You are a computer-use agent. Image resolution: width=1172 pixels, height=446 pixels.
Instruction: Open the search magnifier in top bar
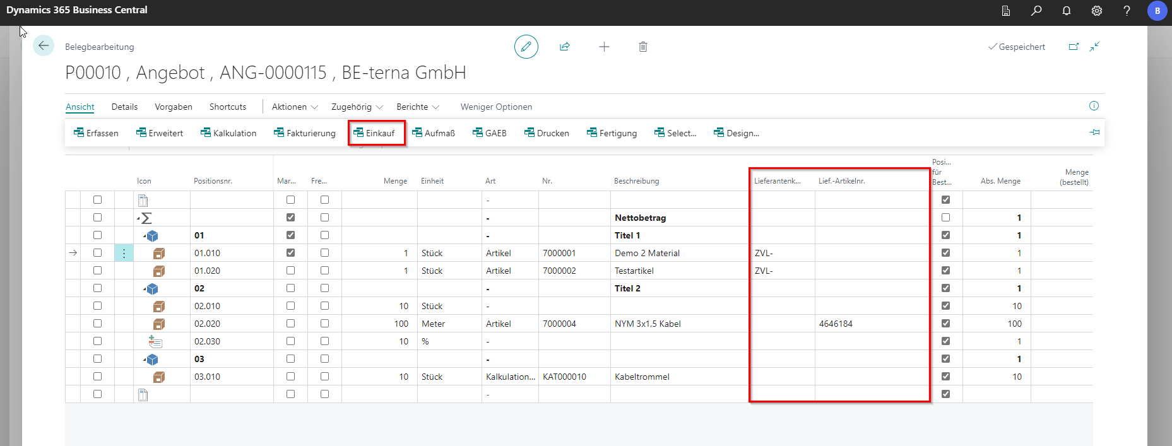point(1036,11)
